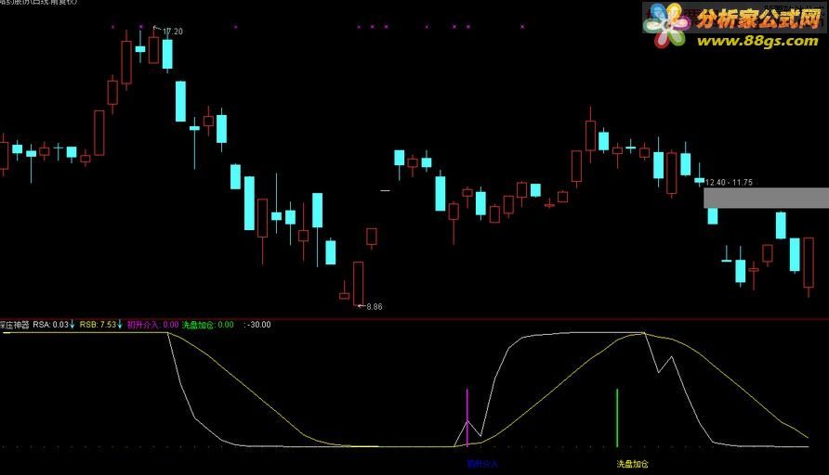Click the 17.20 high price label
The height and width of the screenshot is (475, 829).
(172, 32)
